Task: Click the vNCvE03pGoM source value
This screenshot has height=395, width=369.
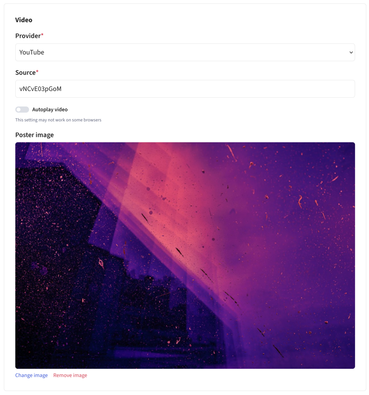Action: pyautogui.click(x=40, y=89)
